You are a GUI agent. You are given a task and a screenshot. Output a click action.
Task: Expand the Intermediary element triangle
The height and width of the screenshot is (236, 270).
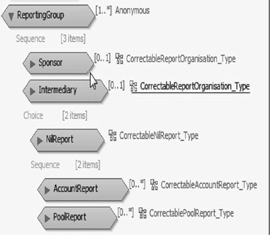click(x=32, y=91)
